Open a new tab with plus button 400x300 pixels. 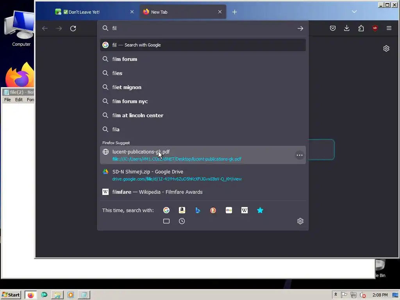point(234,12)
